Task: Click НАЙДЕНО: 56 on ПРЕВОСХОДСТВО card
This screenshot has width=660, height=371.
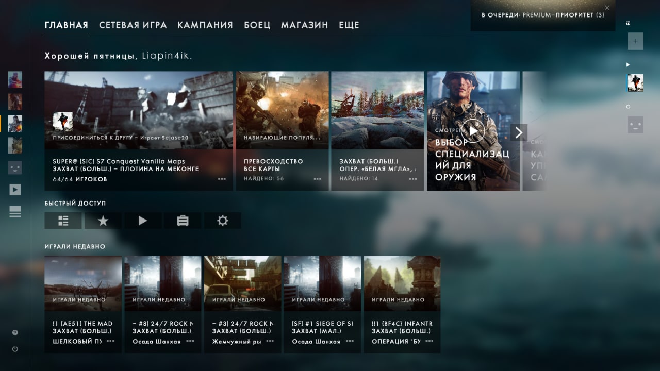Action: (264, 179)
